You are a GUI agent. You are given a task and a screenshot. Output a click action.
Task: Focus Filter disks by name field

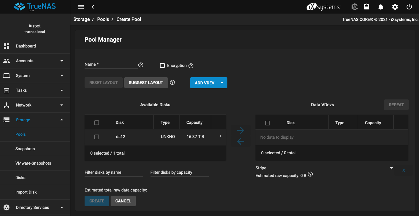114,172
